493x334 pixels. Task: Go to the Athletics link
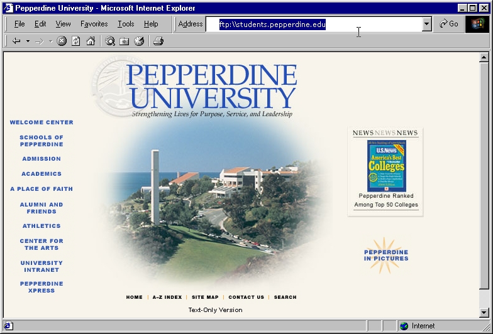pos(42,226)
